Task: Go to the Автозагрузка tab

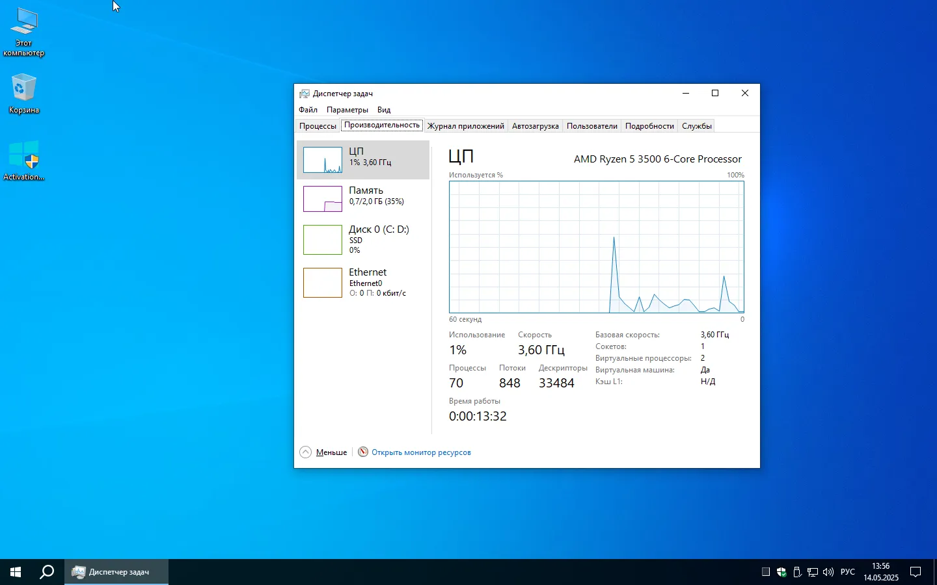Action: 536,126
